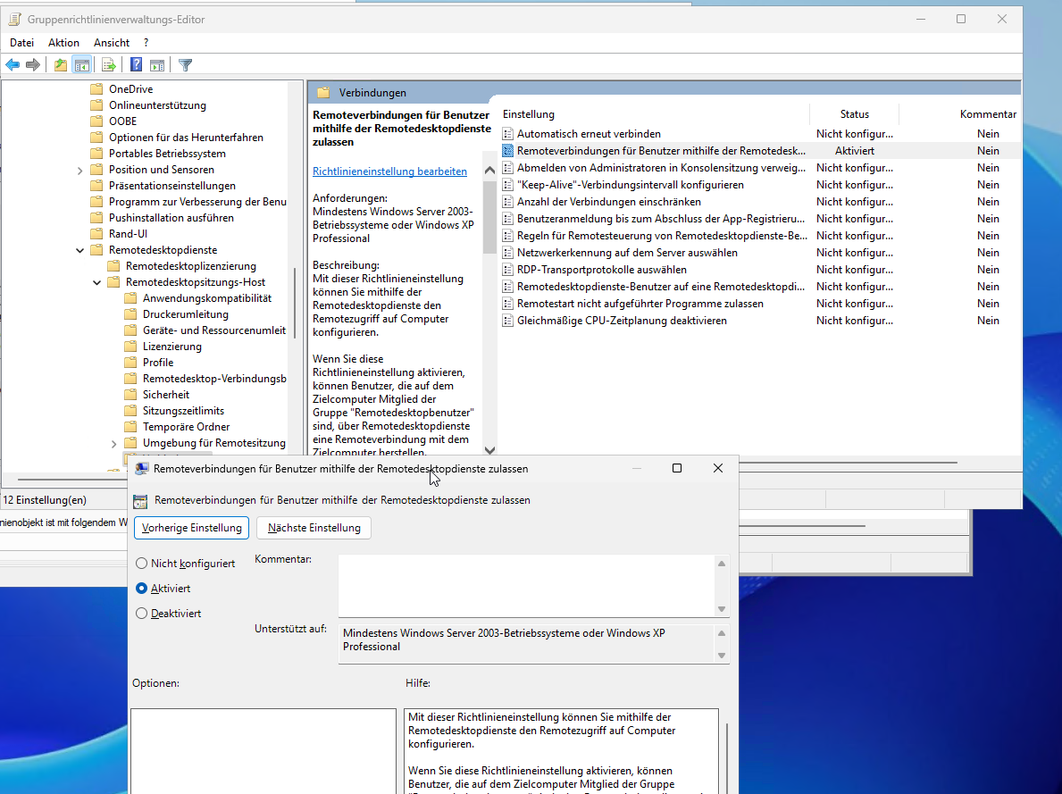Viewport: 1062px width, 794px height.
Task: Expand the 'Position und Sensoren' folder
Action: tap(80, 170)
